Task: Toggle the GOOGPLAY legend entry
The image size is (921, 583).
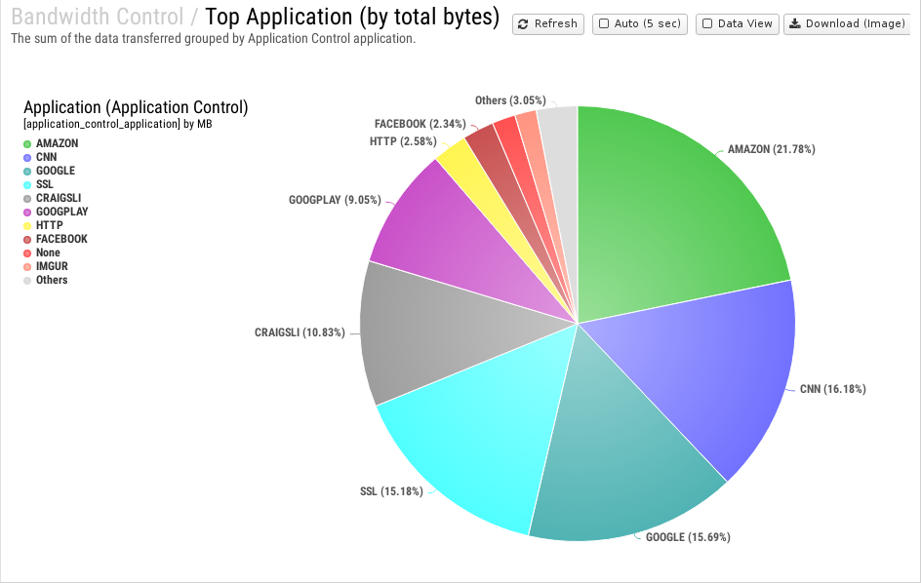Action: 56,212
